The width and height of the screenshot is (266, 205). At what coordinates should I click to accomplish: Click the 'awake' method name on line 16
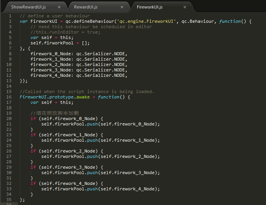tap(83, 97)
